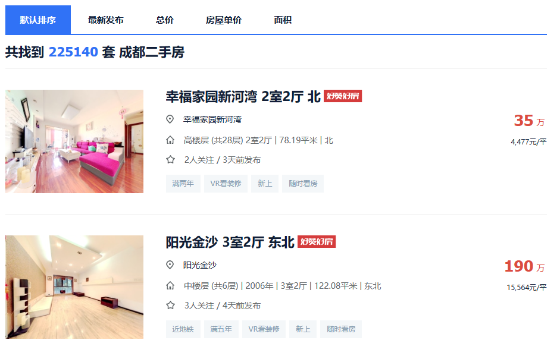
Task: Switch to the 最新发布 tab
Action: click(106, 20)
